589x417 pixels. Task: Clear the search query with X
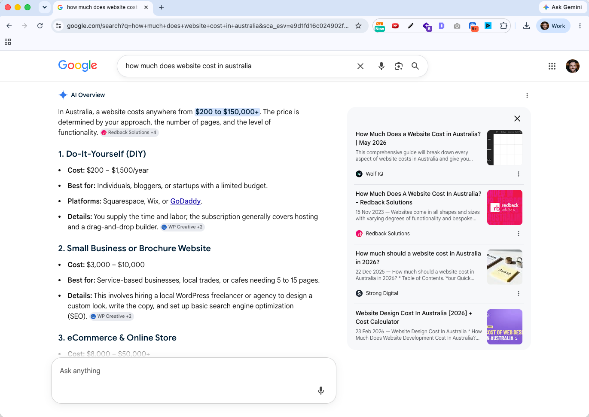pos(360,66)
